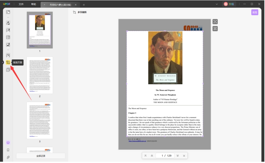Click the fit-crop-box expand icon beside page
Viewport: 265px width, 163px height.
(x=215, y=22)
